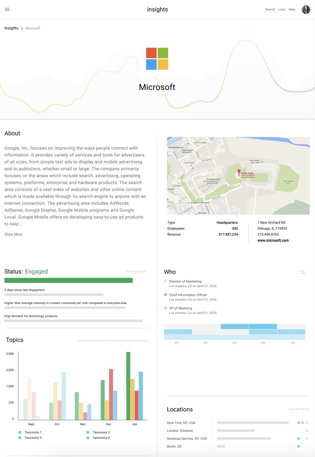Click the insights title in header
This screenshot has width=315, height=457.
[x=157, y=10]
